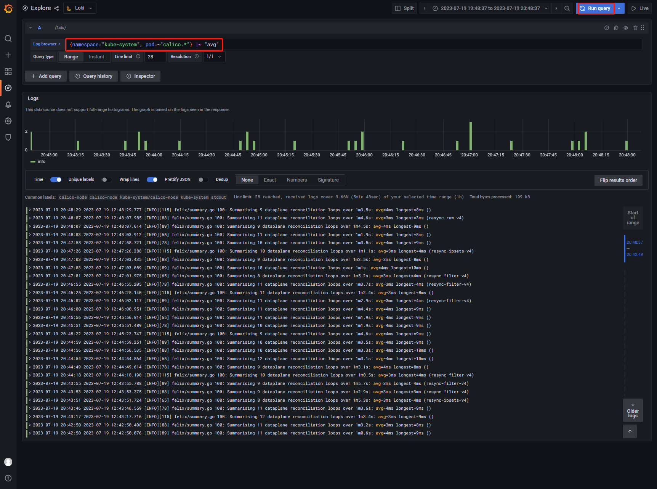Open the Server Admin shield icon
The height and width of the screenshot is (489, 657).
pos(8,137)
